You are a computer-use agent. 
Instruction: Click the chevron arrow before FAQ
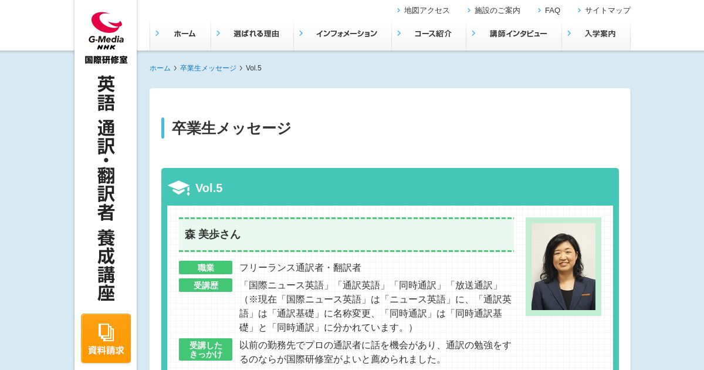click(540, 10)
